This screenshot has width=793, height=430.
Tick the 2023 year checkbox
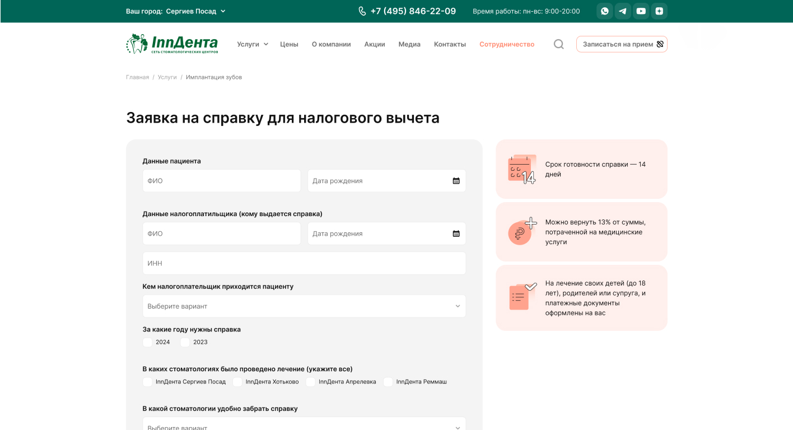pos(185,342)
